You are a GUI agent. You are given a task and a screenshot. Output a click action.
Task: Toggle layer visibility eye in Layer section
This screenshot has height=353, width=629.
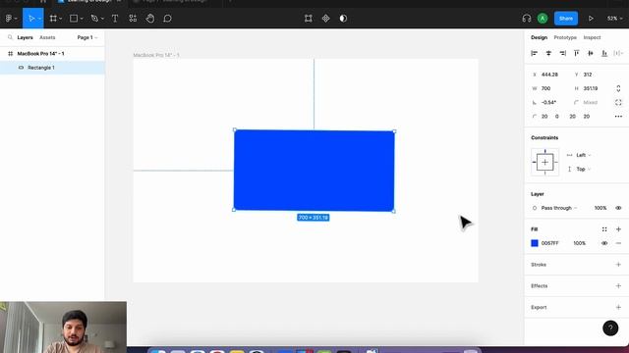618,208
